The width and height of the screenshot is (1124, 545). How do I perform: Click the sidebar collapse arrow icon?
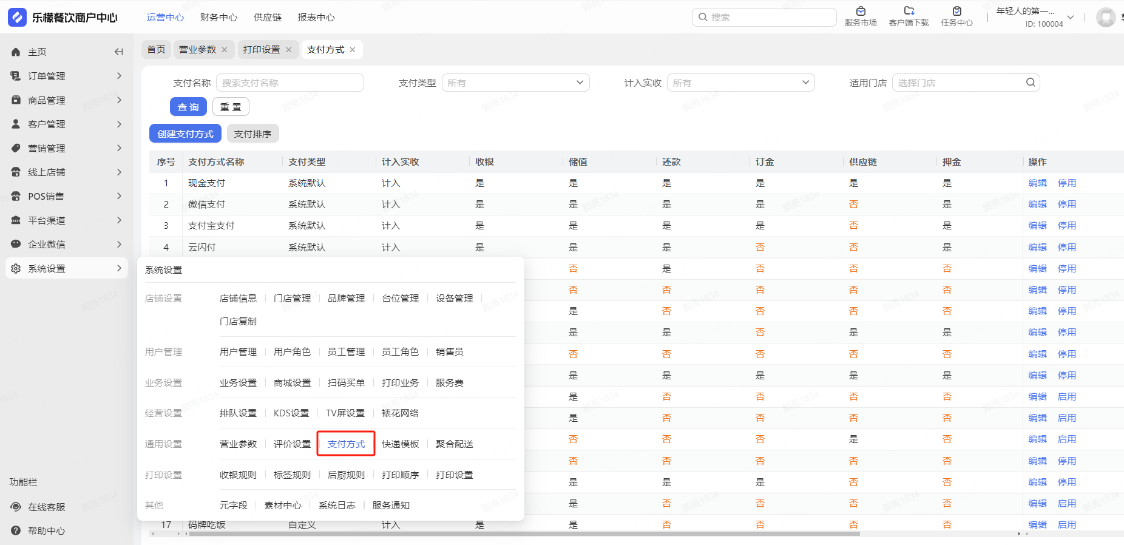click(119, 52)
